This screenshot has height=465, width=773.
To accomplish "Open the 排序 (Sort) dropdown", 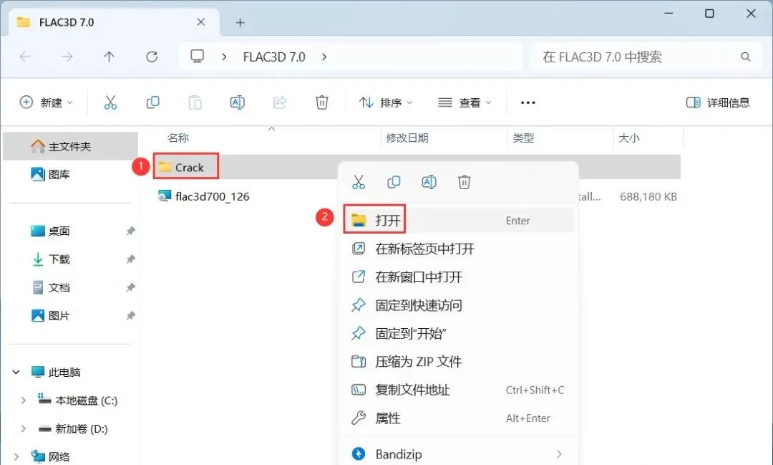I will coord(386,102).
